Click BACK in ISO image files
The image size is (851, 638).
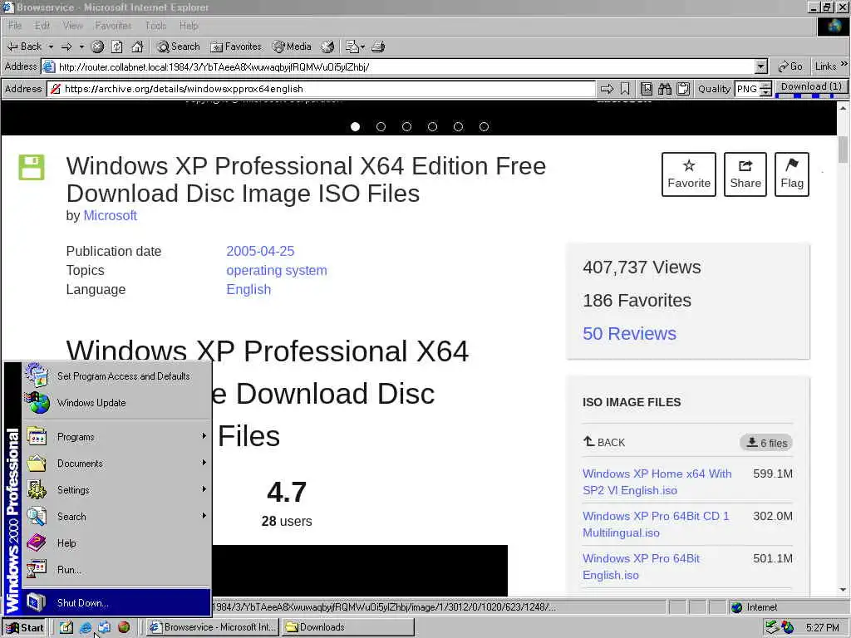[x=604, y=442]
